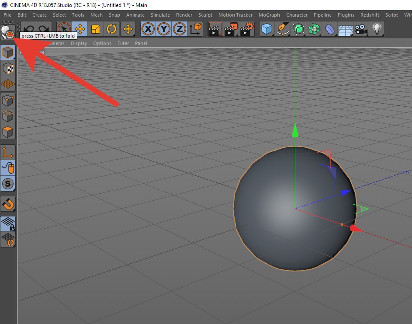This screenshot has height=324, width=412.
Task: Click Planar Workplane icon
Action: (8, 240)
